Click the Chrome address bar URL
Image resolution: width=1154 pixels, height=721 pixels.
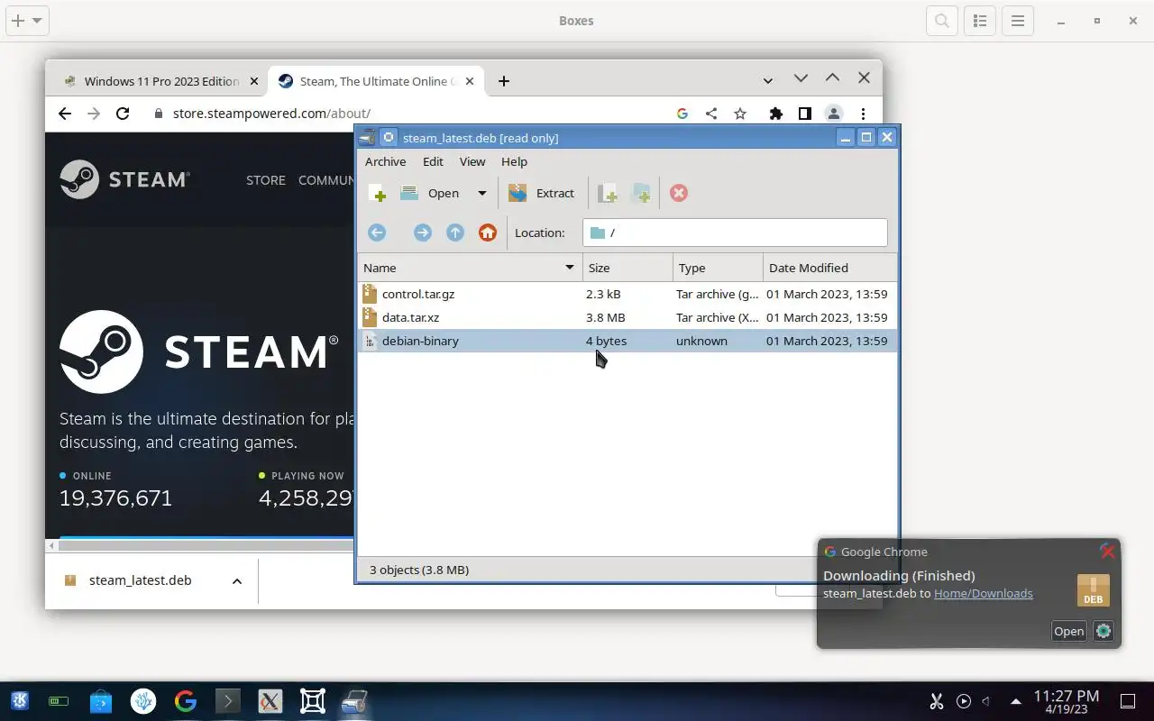pyautogui.click(x=271, y=114)
